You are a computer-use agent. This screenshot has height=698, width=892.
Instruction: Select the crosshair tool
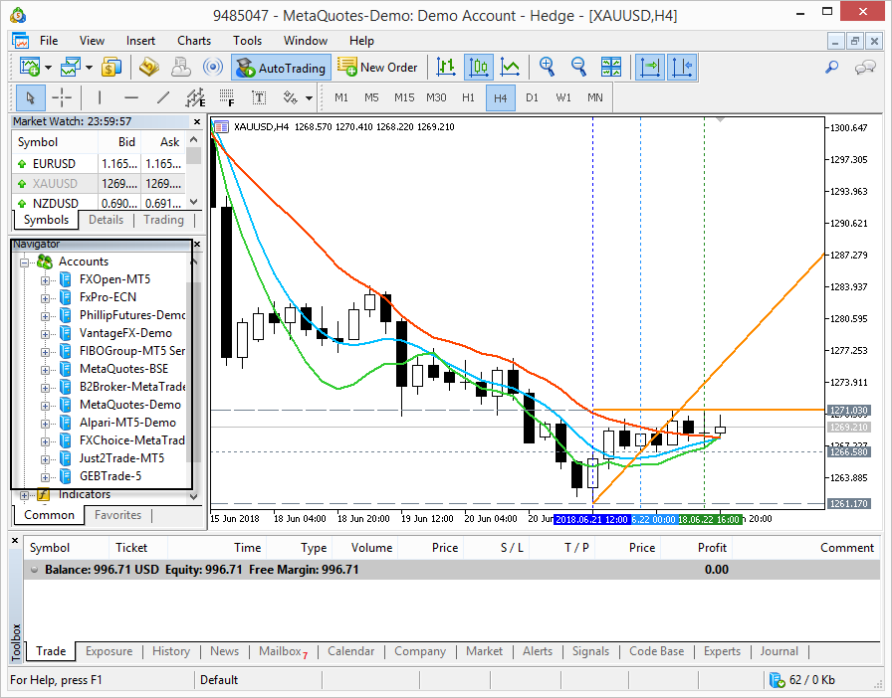[x=62, y=97]
